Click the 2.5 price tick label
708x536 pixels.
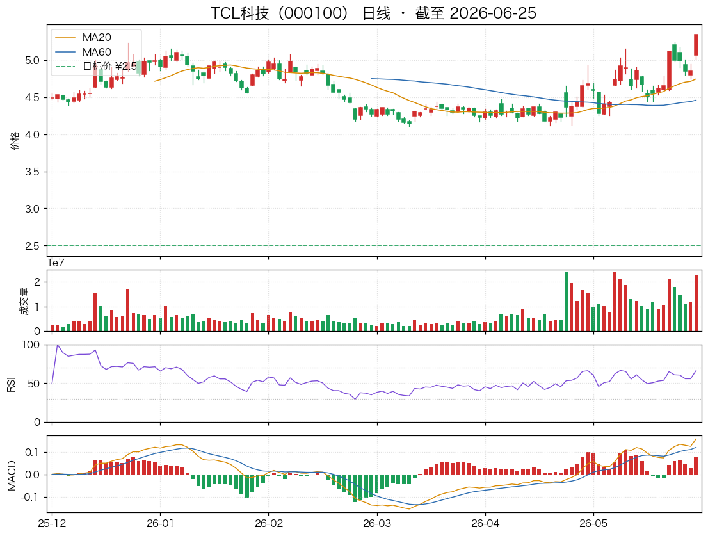(32, 246)
